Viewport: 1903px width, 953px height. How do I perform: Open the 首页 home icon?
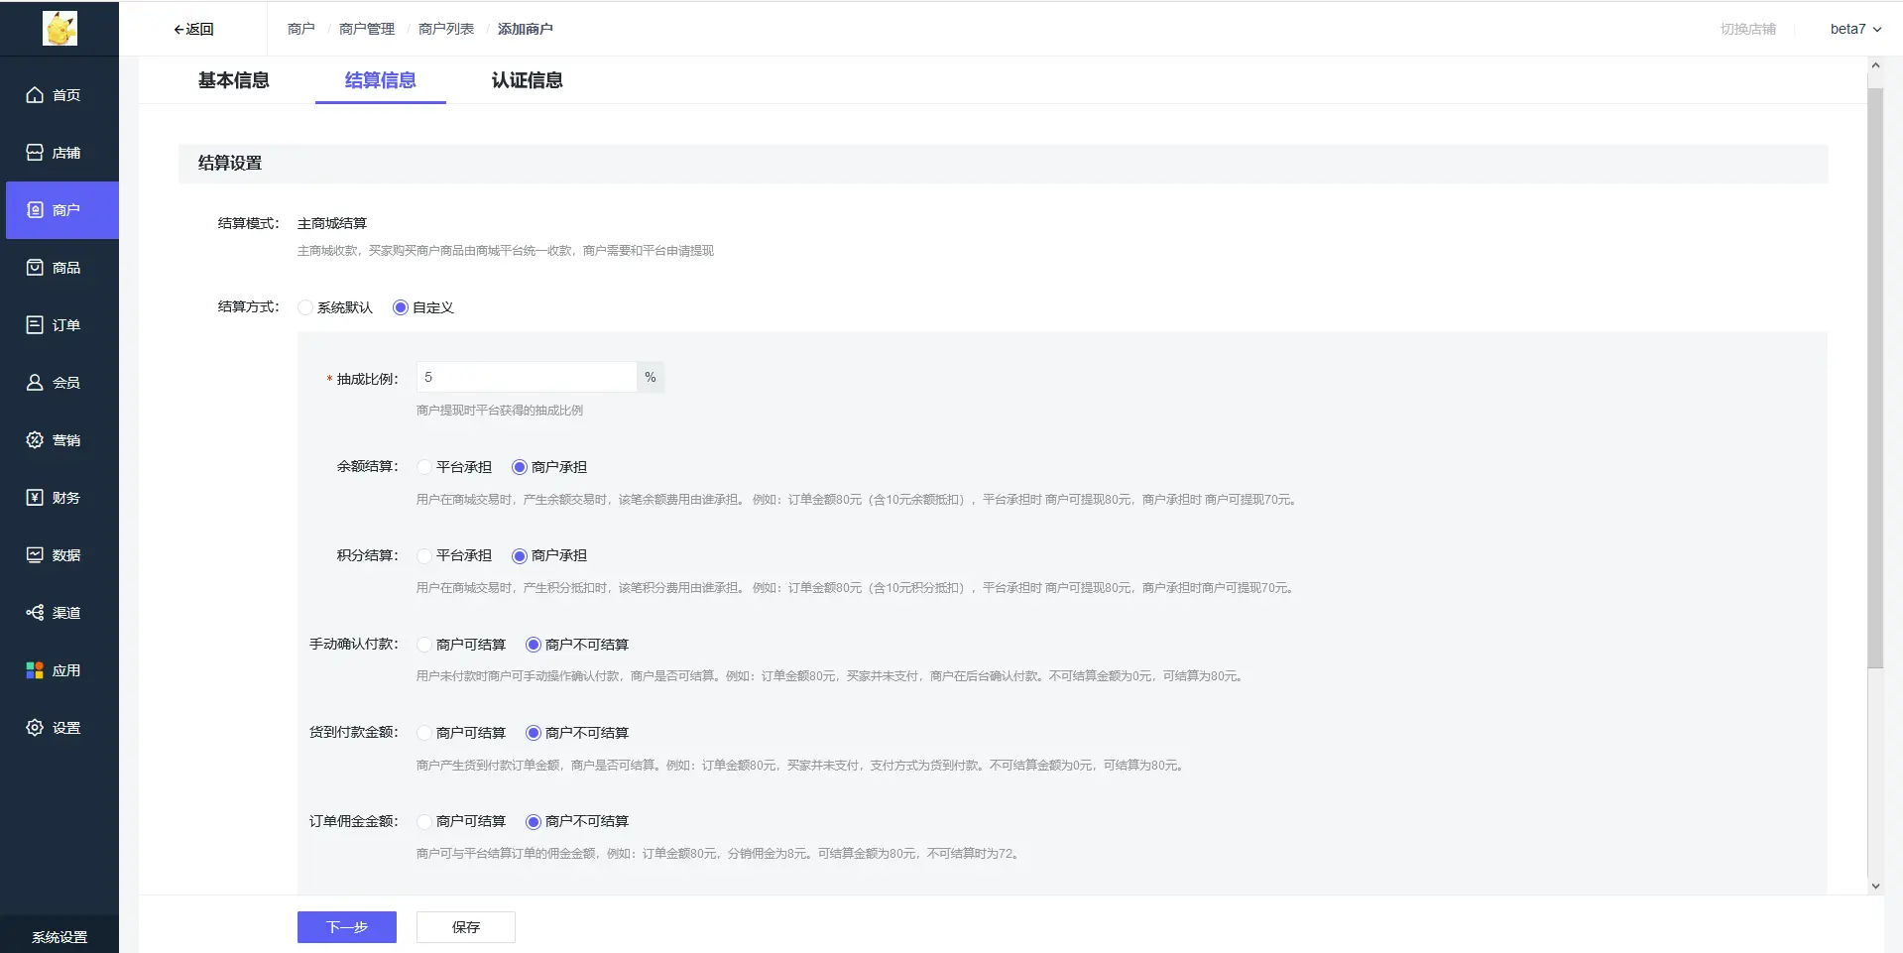click(x=35, y=95)
